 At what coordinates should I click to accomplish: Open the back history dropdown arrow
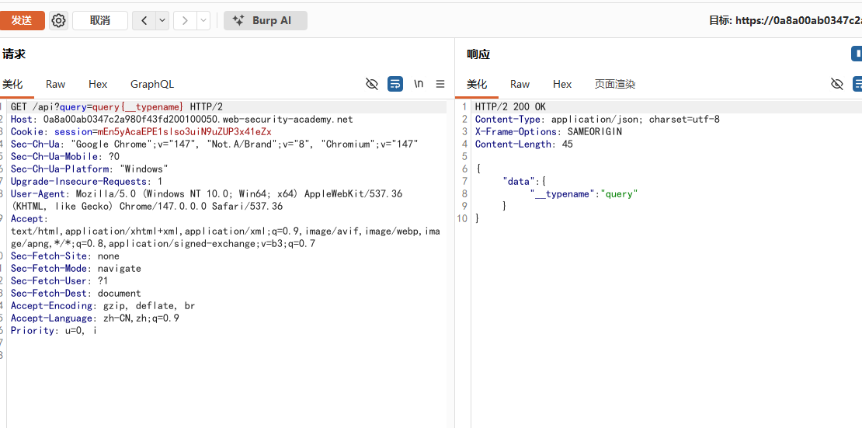(x=162, y=20)
